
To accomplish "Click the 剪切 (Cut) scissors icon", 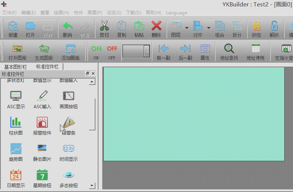I will coord(104,28).
